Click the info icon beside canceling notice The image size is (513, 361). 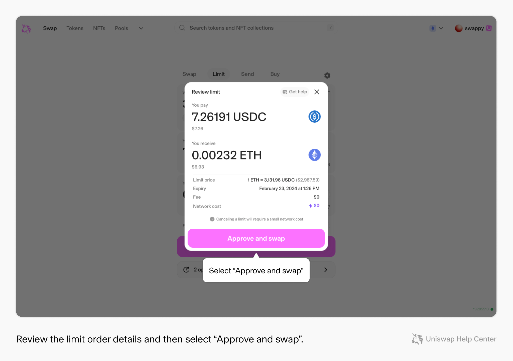pyautogui.click(x=212, y=219)
